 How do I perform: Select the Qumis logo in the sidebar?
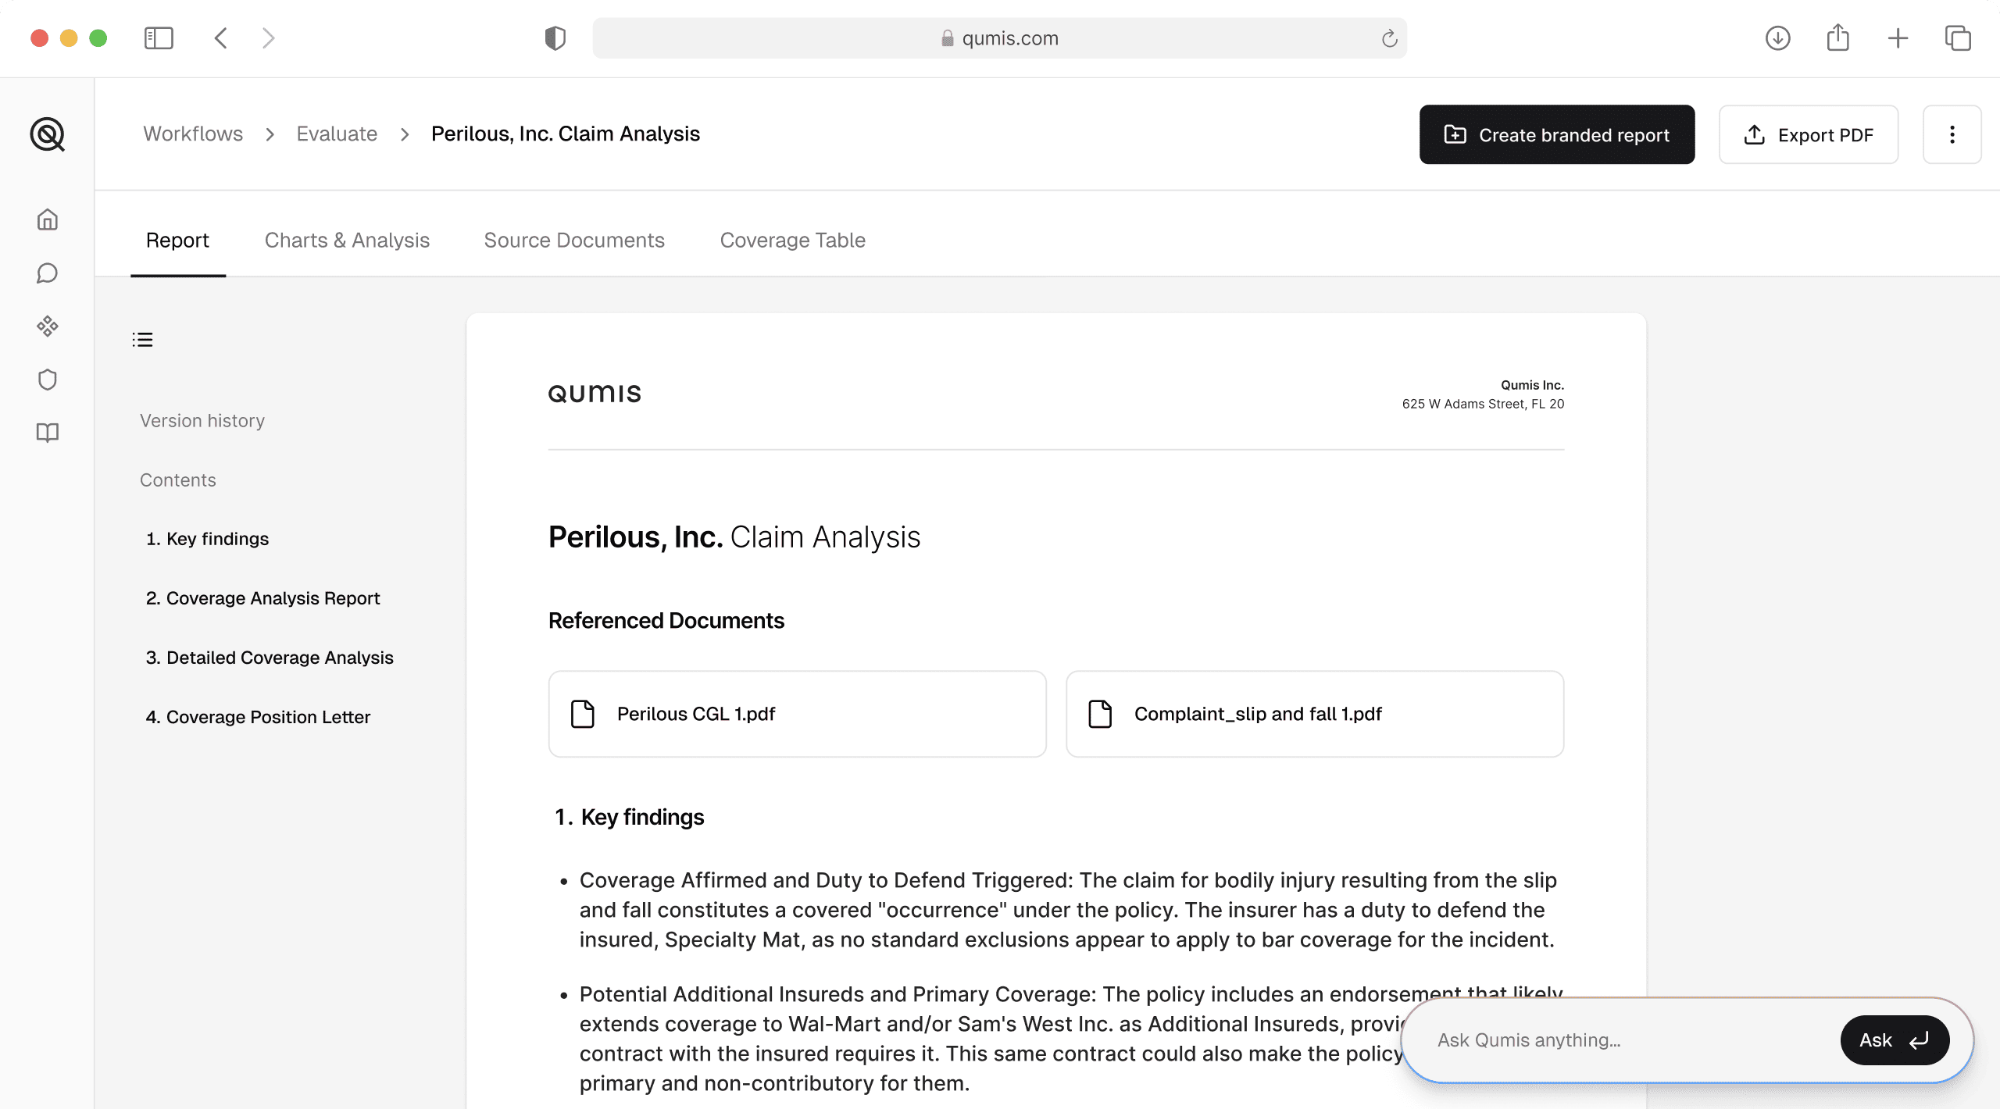click(x=48, y=134)
